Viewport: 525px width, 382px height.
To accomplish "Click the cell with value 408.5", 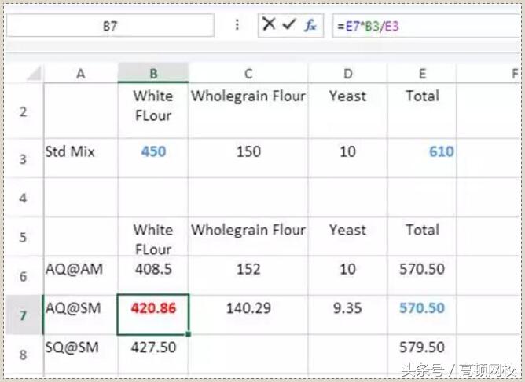I will [x=153, y=276].
